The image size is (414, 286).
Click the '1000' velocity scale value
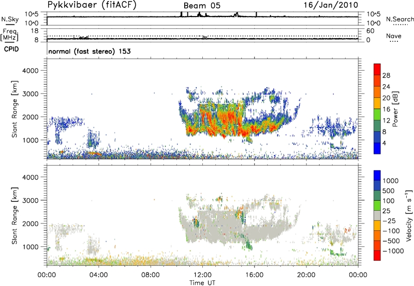tap(391, 181)
